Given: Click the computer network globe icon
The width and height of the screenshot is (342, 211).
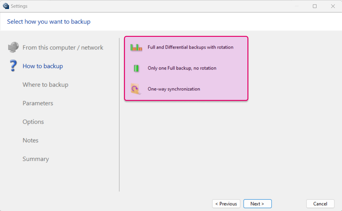Looking at the screenshot, I should [x=14, y=47].
